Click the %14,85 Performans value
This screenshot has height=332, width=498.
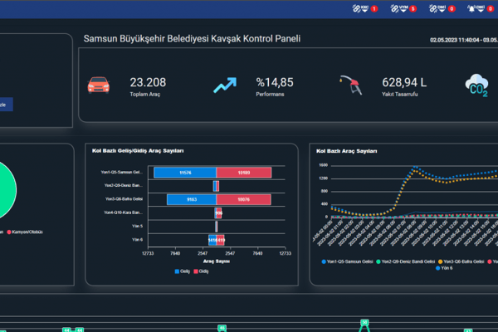(x=275, y=82)
